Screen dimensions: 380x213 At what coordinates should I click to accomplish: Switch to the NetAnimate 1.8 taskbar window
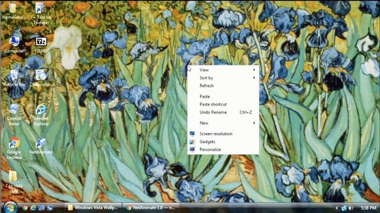[151, 208]
